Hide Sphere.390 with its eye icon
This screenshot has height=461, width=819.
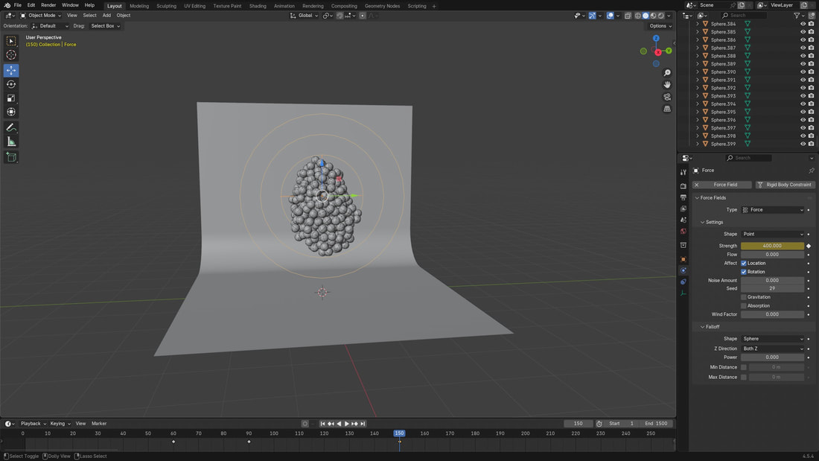point(803,72)
